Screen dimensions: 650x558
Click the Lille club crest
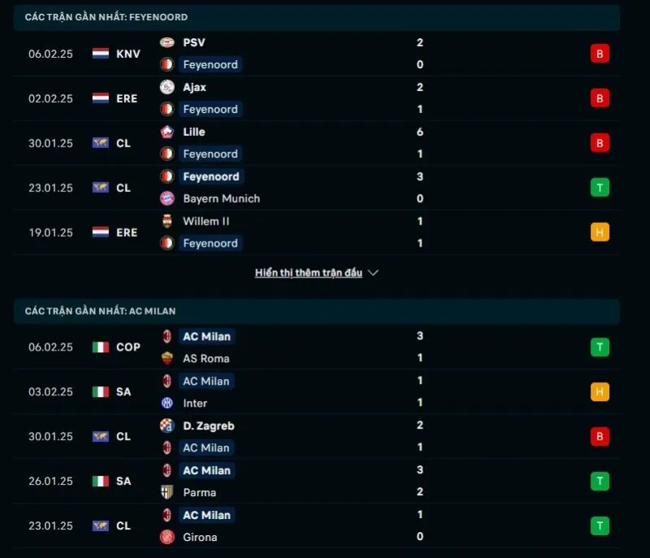point(168,132)
